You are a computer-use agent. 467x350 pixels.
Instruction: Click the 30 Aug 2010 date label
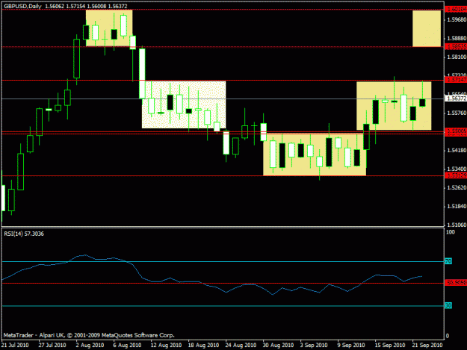(x=278, y=345)
